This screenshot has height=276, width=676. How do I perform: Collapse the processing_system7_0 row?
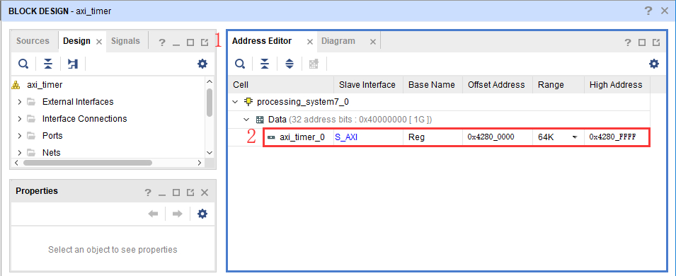(235, 102)
